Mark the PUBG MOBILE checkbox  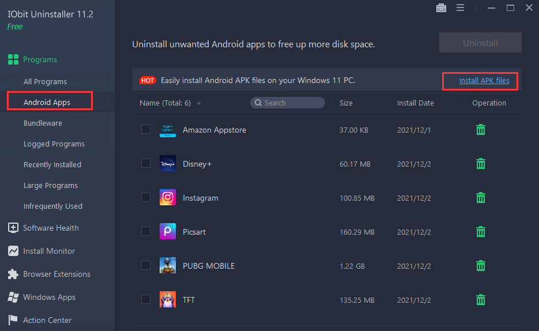(x=146, y=265)
